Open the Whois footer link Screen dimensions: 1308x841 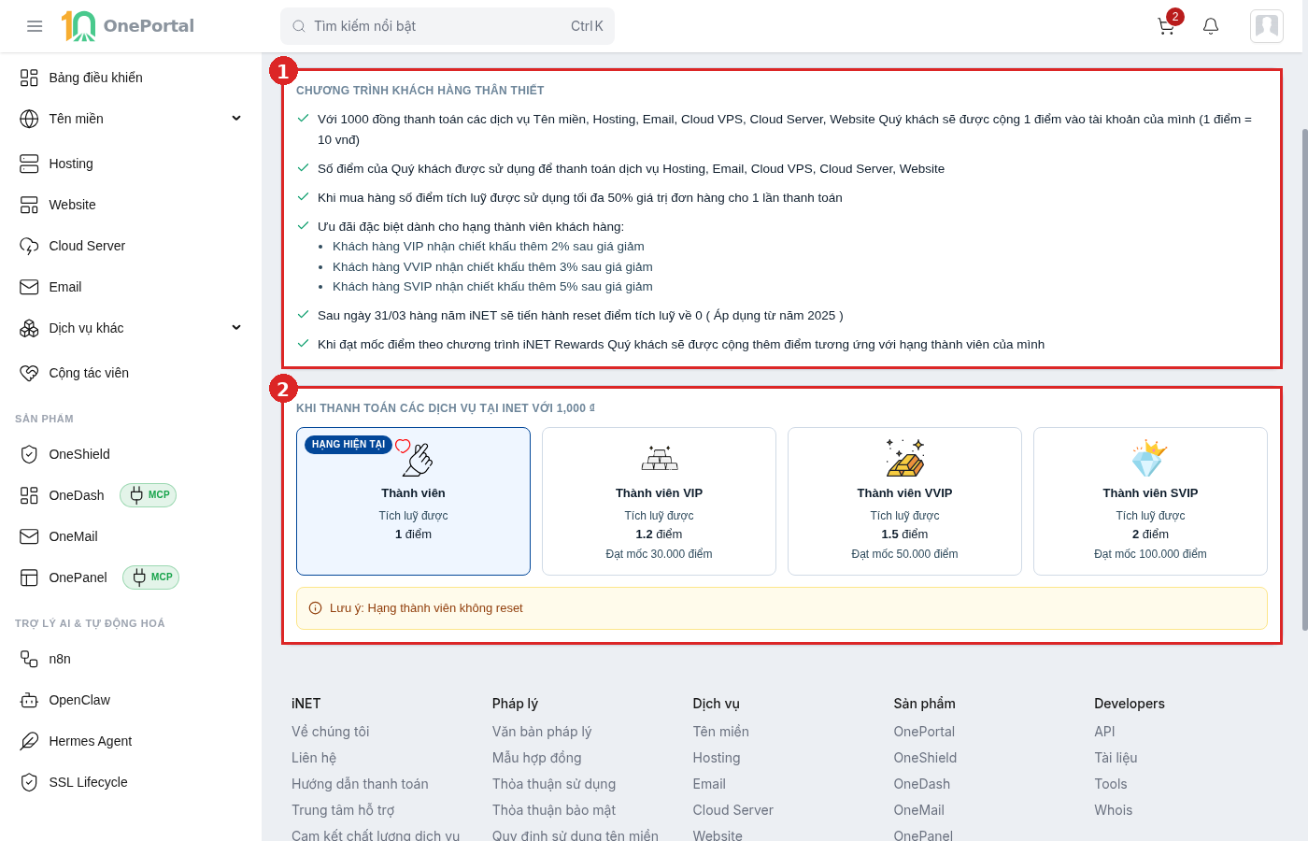(x=1114, y=810)
